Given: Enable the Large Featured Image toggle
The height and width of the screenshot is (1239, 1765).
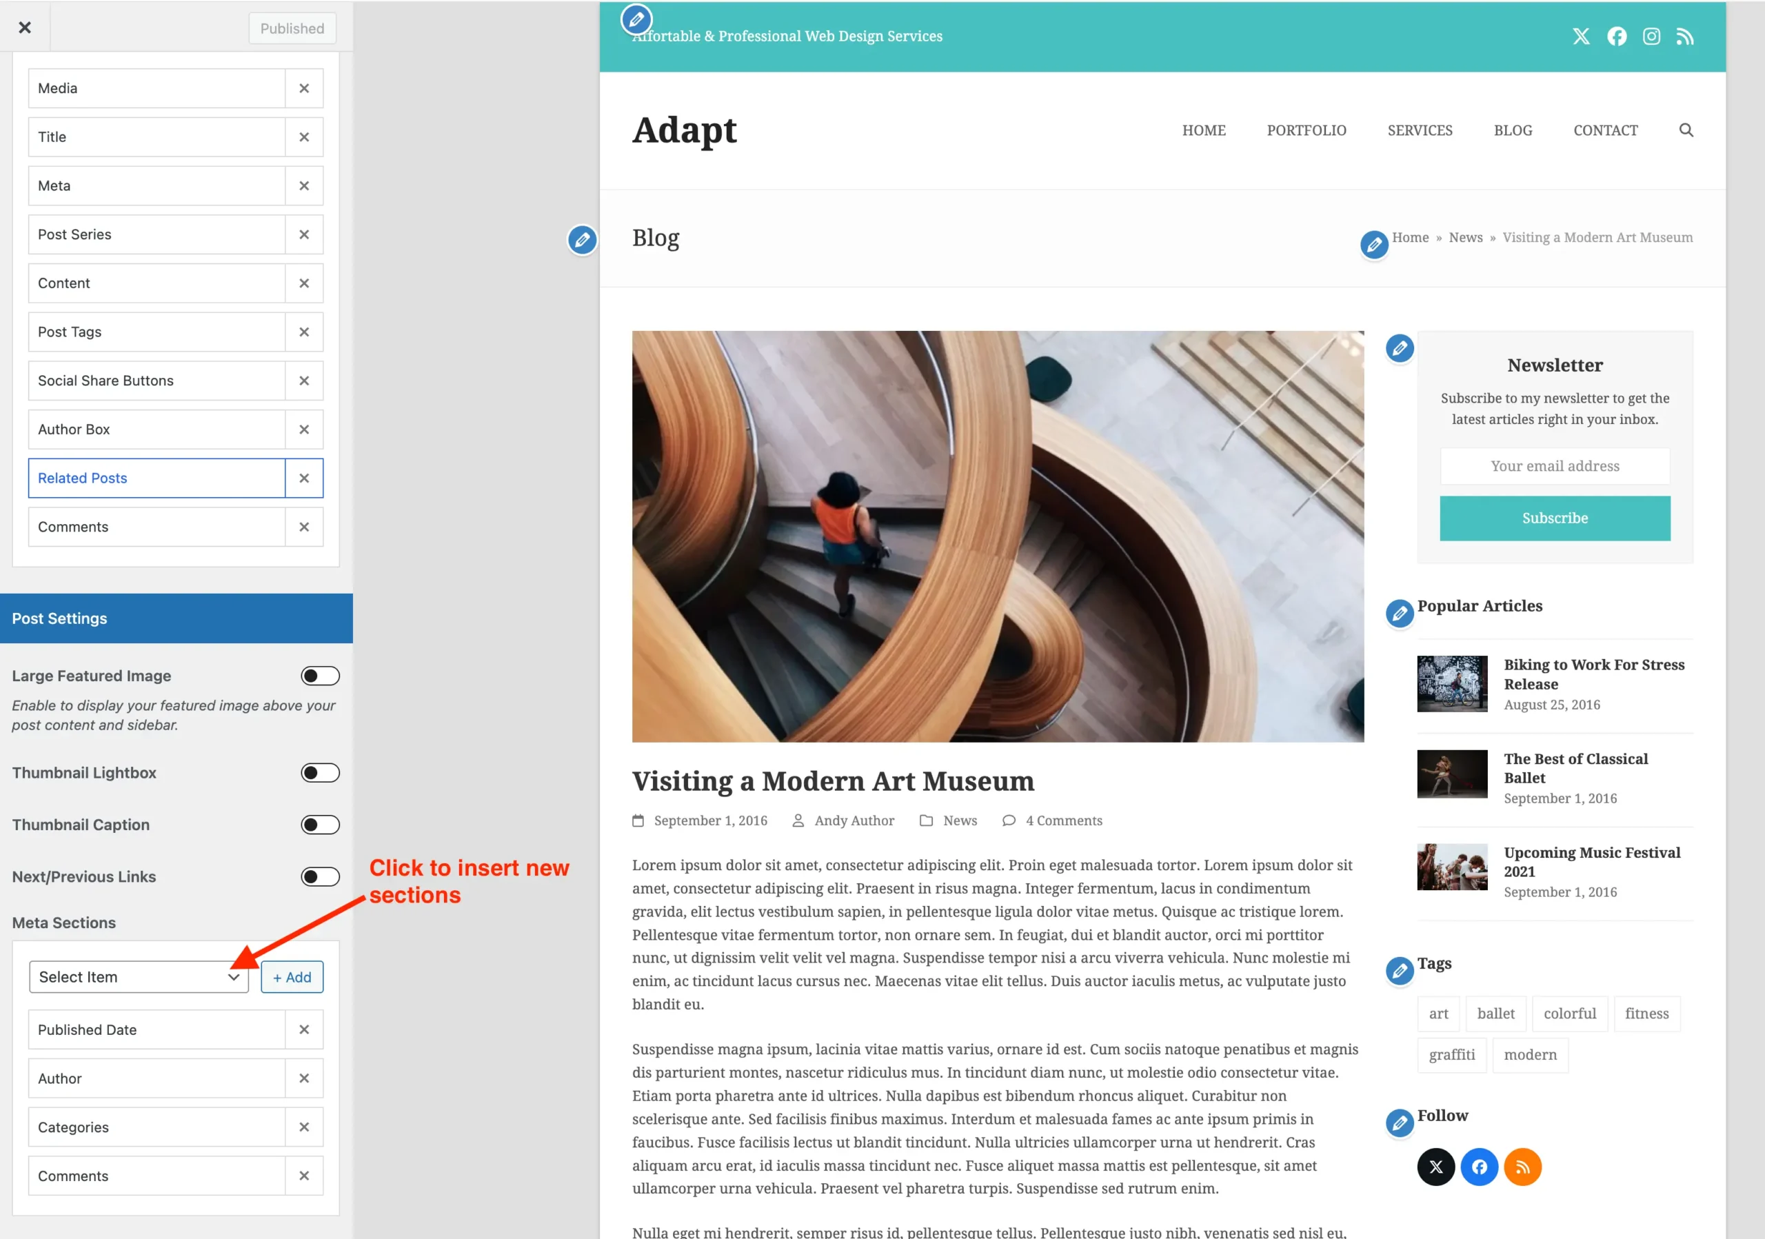Looking at the screenshot, I should pyautogui.click(x=320, y=676).
